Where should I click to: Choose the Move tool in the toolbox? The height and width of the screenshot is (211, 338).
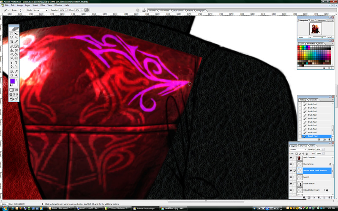[16, 33]
